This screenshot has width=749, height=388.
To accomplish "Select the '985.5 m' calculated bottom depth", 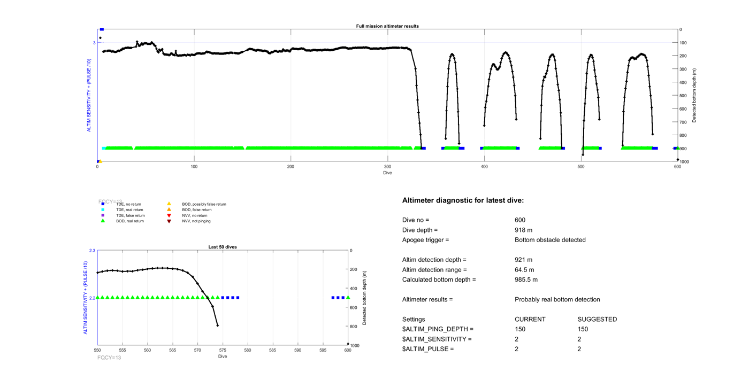I will [526, 280].
